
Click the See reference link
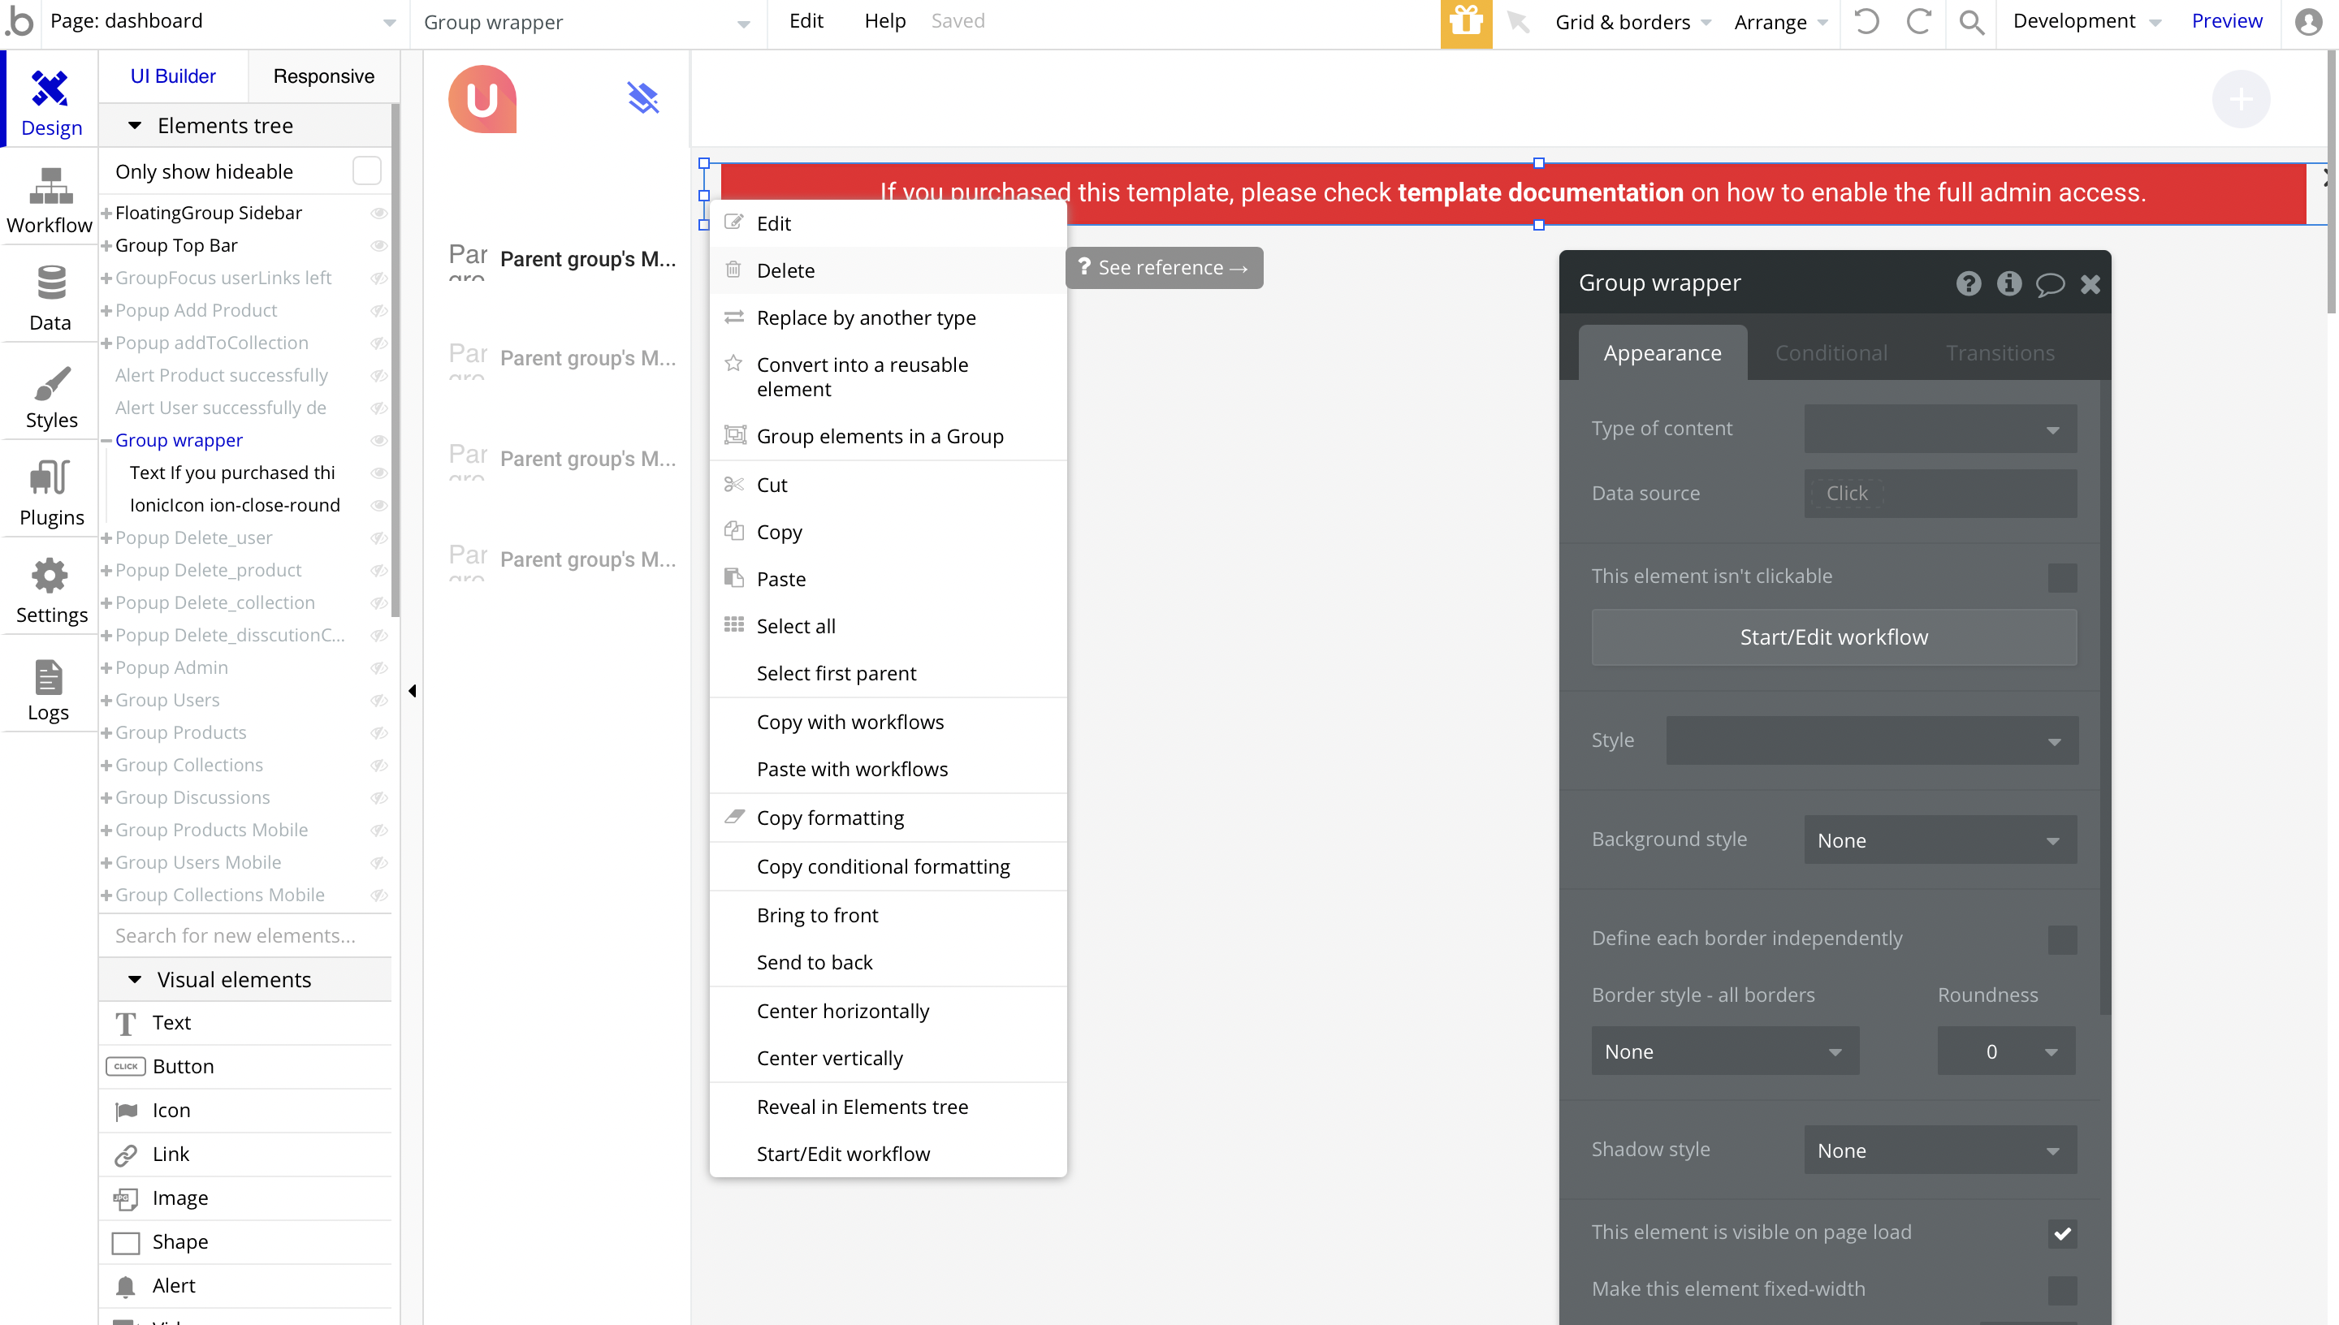click(x=1163, y=268)
